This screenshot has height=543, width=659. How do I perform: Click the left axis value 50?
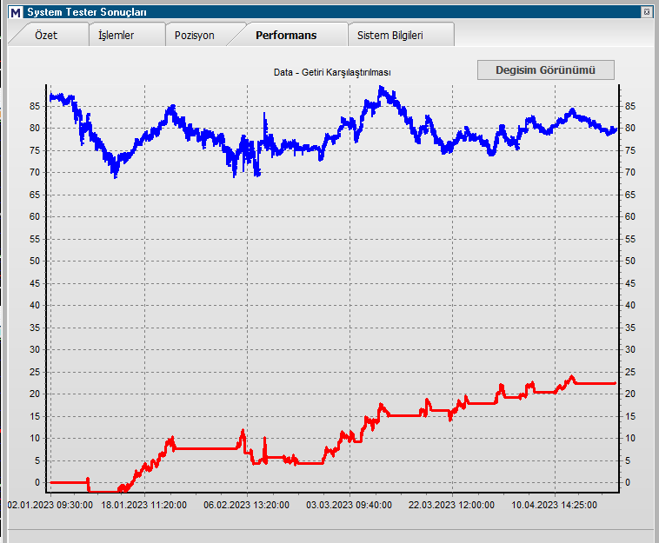pyautogui.click(x=35, y=261)
